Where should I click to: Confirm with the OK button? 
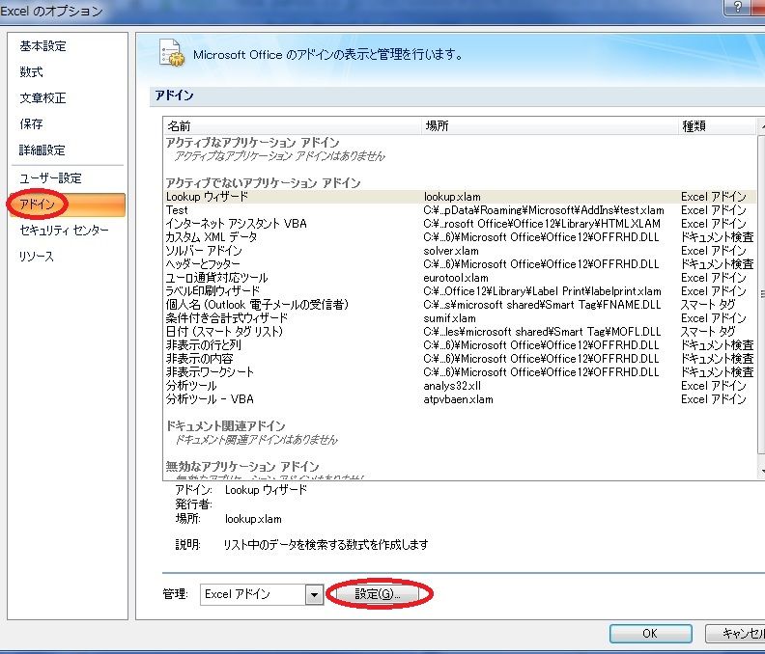pyautogui.click(x=650, y=634)
